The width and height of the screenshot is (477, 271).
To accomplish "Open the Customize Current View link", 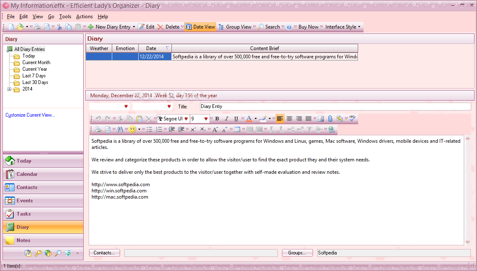I will 30,115.
